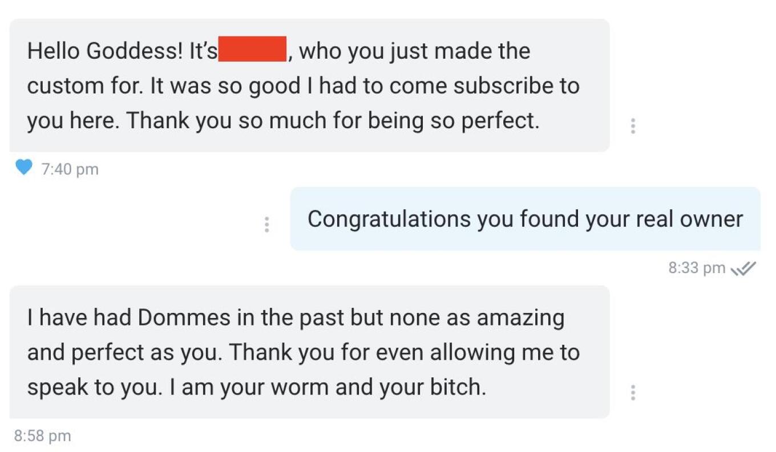Select the "Hello Goddess!" greeting text

pos(103,51)
